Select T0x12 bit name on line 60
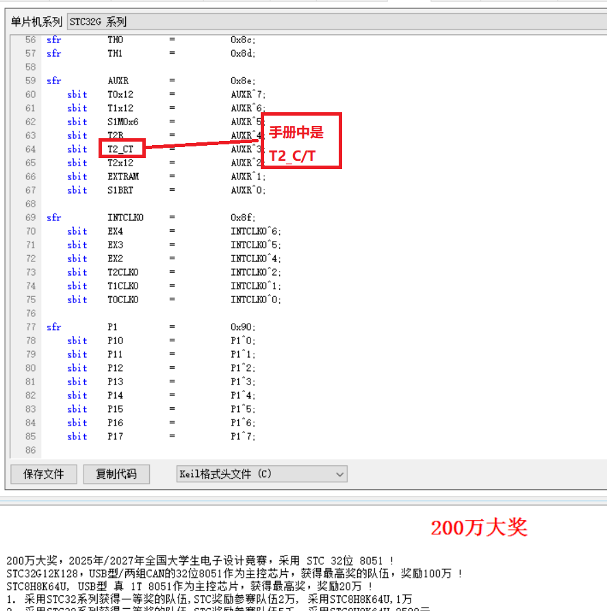The image size is (607, 611). (120, 94)
